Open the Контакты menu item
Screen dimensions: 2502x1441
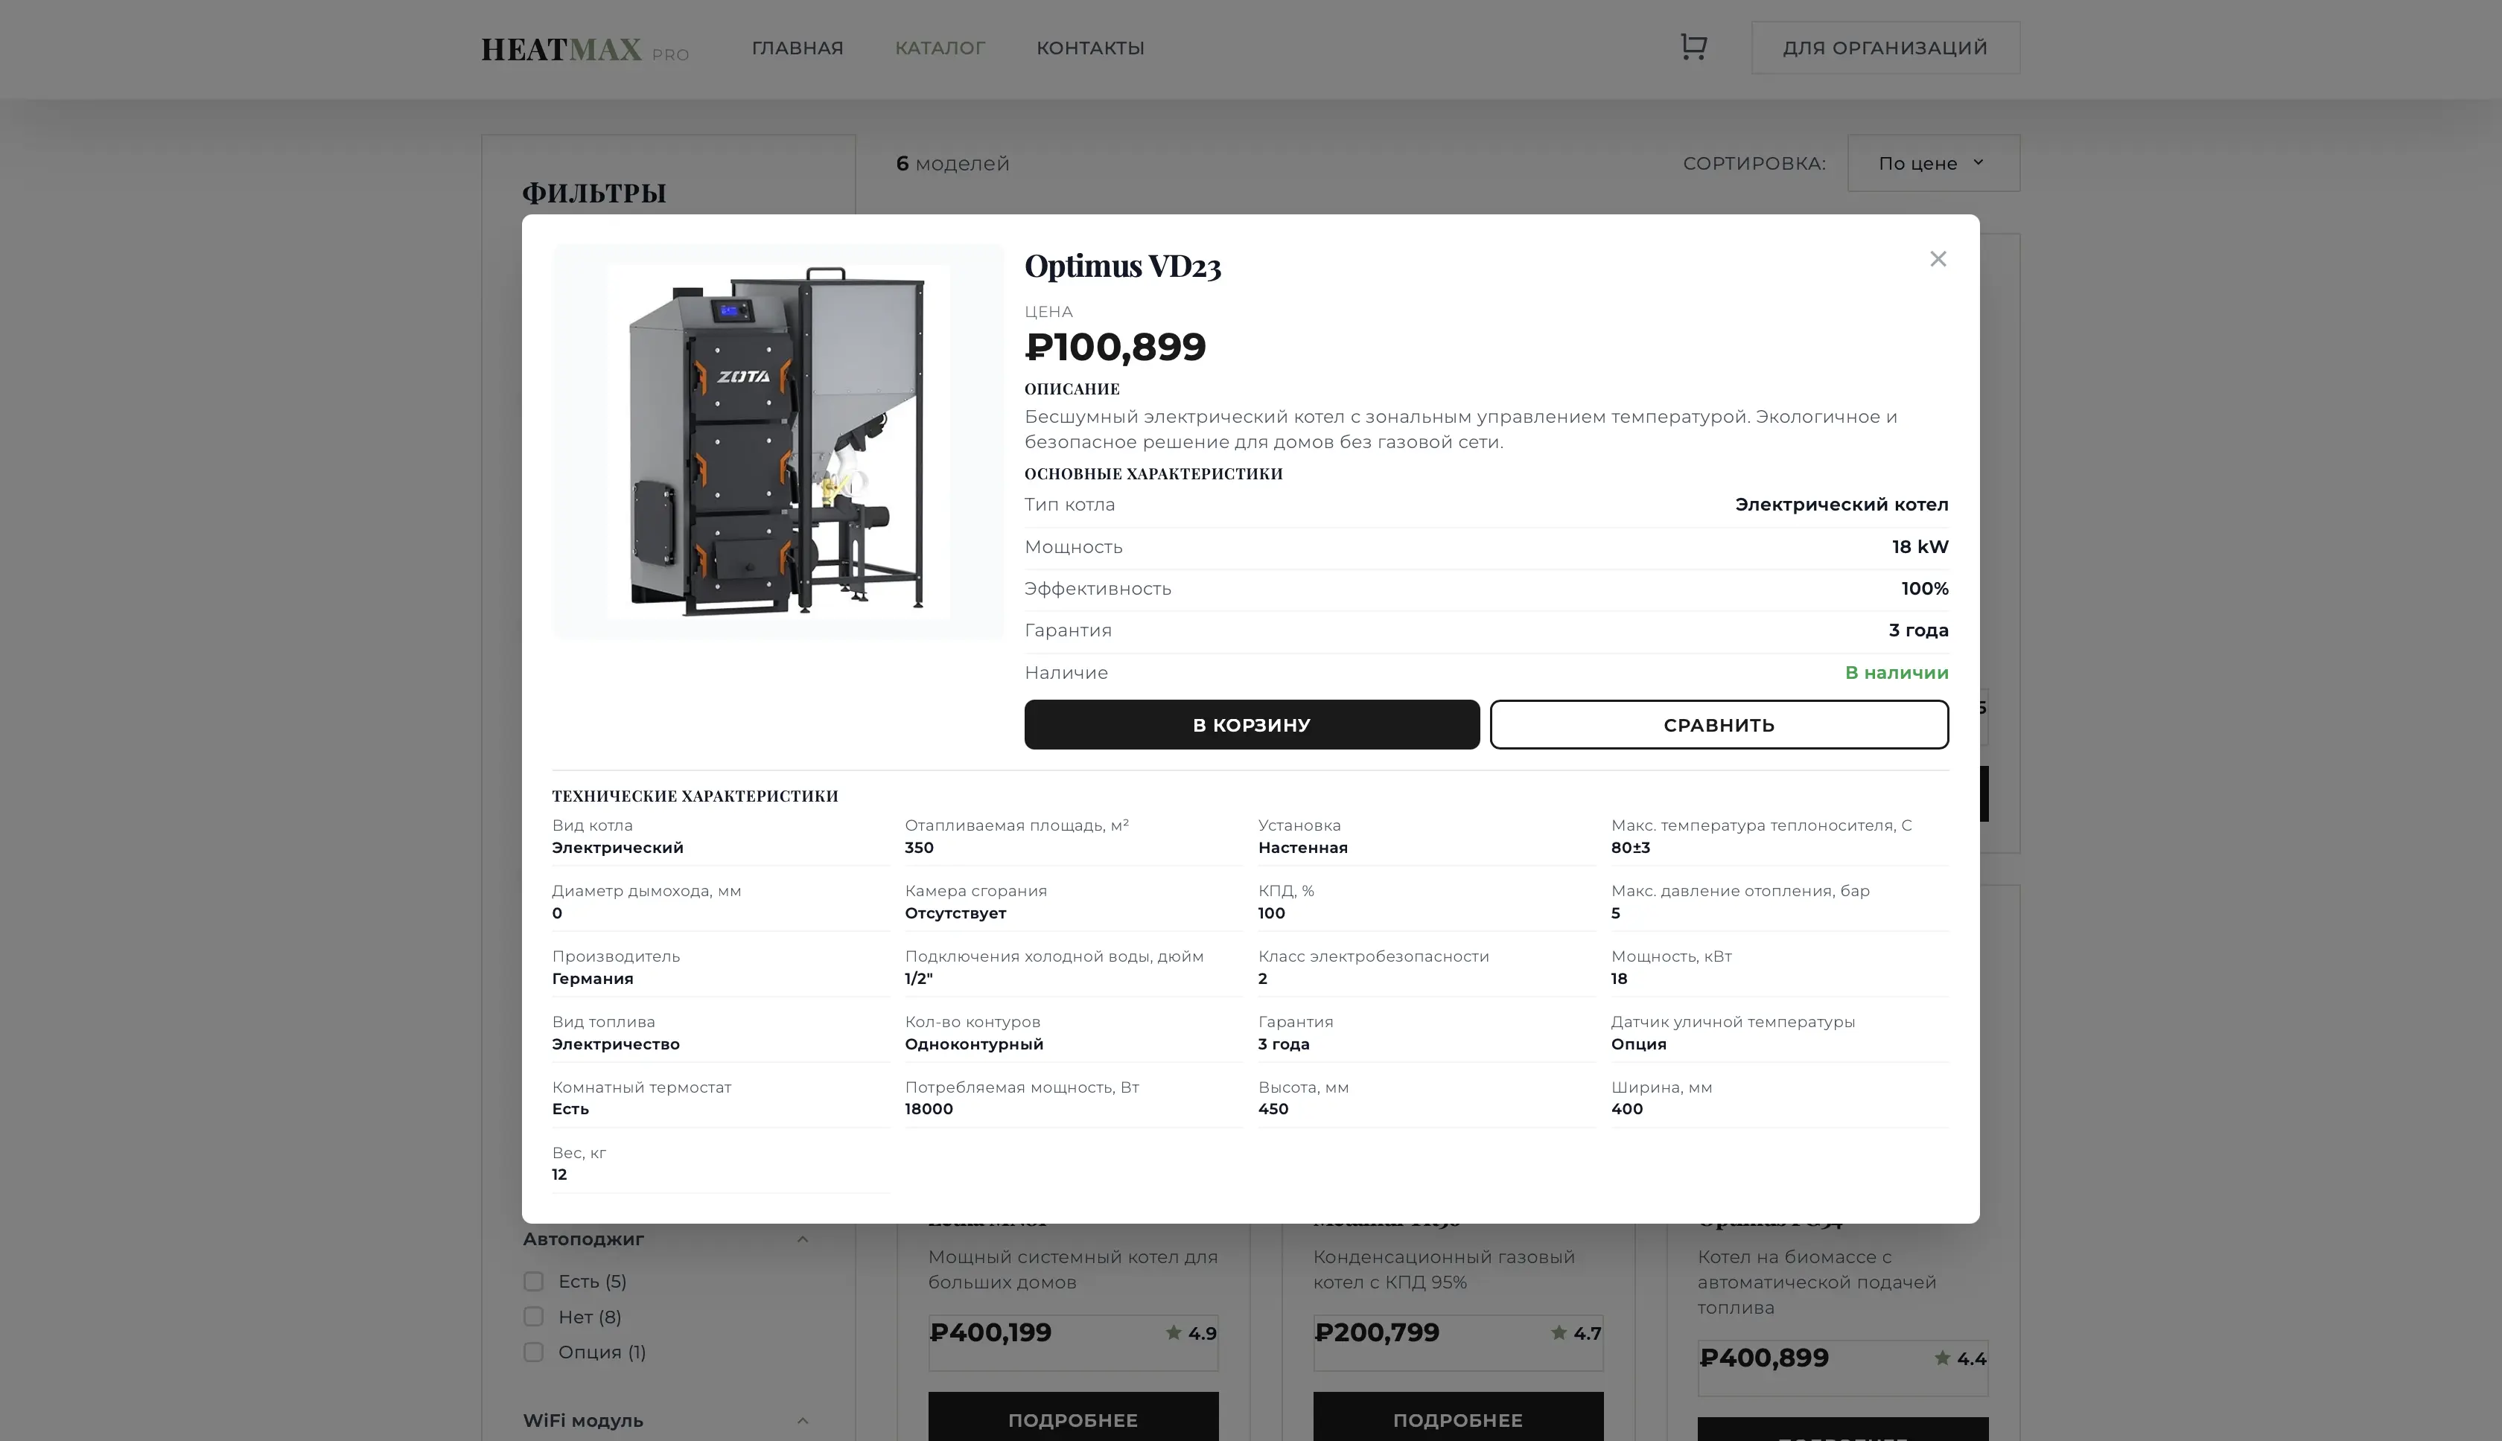pyautogui.click(x=1090, y=48)
